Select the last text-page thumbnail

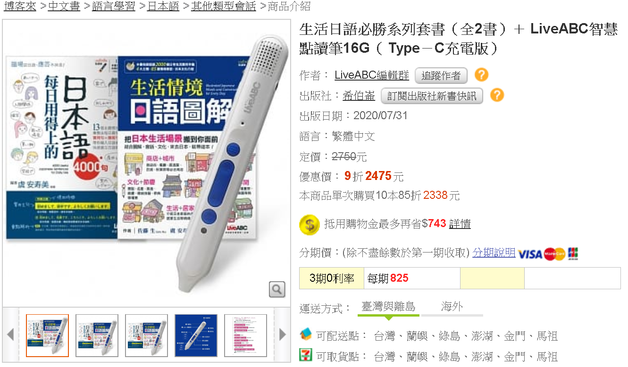point(245,335)
